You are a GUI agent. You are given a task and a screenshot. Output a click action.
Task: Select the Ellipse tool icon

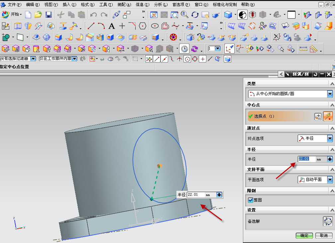pos(155,26)
